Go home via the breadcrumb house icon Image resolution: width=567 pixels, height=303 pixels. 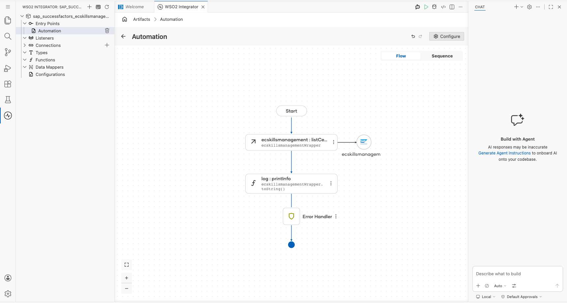tap(125, 19)
